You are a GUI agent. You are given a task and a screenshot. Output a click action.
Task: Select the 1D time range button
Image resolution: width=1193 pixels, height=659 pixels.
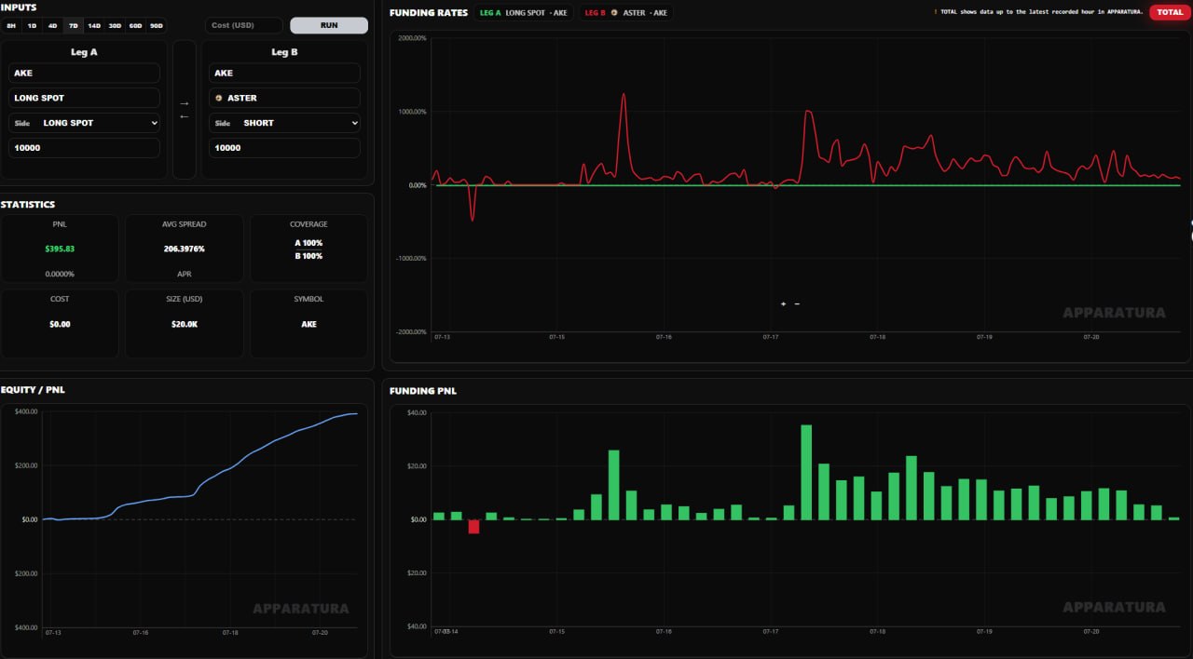pyautogui.click(x=32, y=26)
